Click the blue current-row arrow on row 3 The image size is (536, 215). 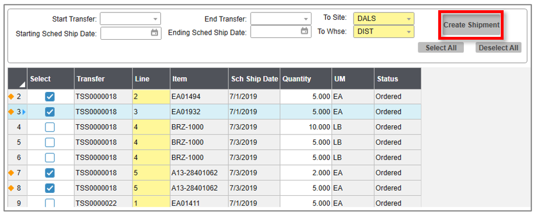(24, 112)
